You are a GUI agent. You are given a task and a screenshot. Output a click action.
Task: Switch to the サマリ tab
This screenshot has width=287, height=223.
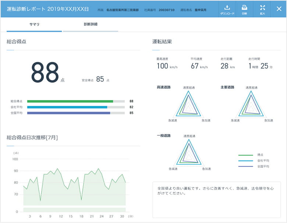point(34,24)
